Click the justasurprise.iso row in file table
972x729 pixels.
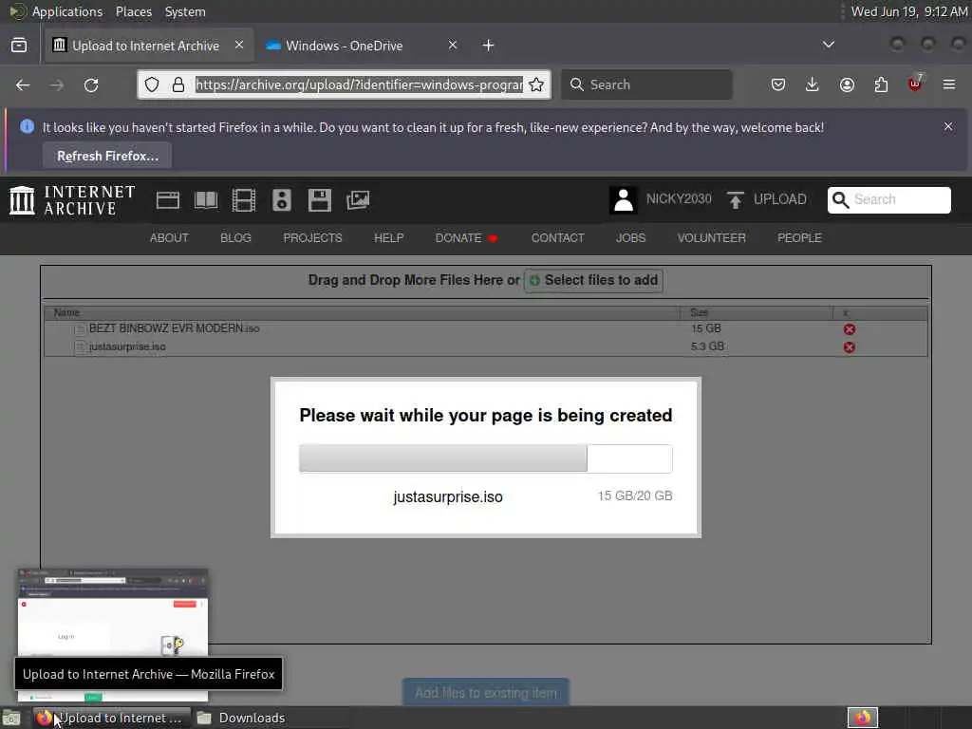[x=485, y=346]
